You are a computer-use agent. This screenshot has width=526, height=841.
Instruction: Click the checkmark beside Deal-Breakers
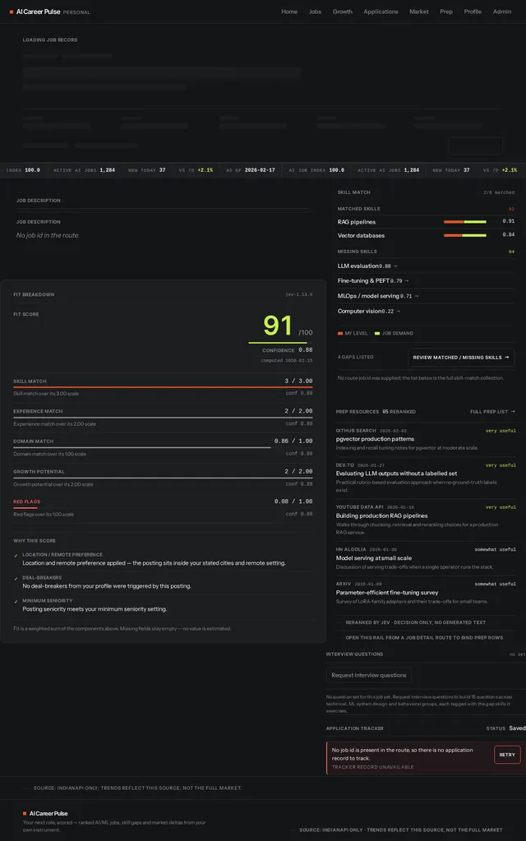click(16, 579)
